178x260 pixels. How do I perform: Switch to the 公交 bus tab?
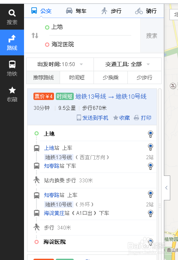(x=42, y=11)
